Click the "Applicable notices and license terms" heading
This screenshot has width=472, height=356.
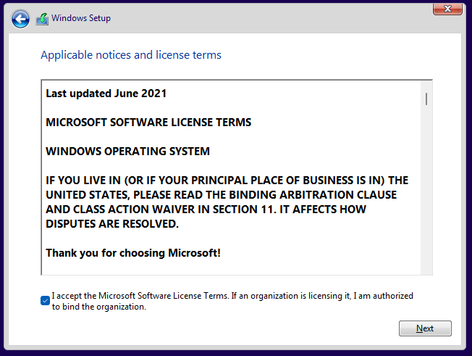tap(131, 55)
